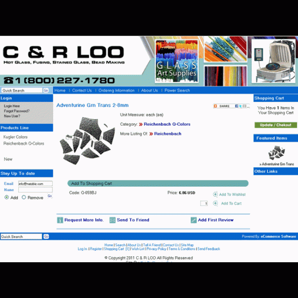Click the red arrows icon beside More Listing Of
The width and height of the screenshot is (298, 298).
tap(151, 134)
